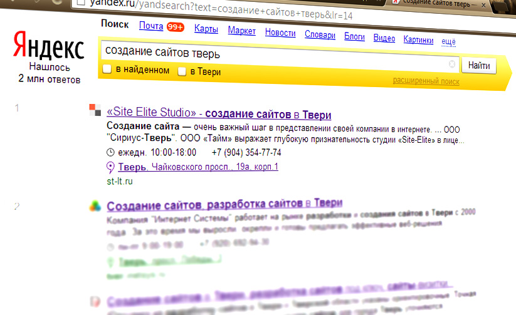516x315 pixels.
Task: Follow the Чайковского просп. address link
Action: coord(199,167)
